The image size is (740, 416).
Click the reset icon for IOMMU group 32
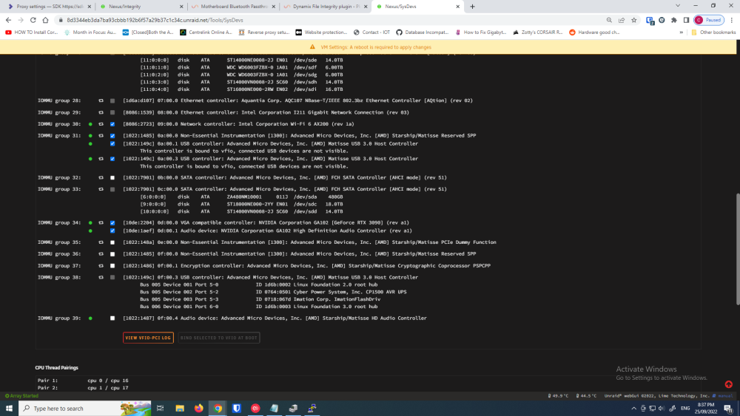point(101,177)
